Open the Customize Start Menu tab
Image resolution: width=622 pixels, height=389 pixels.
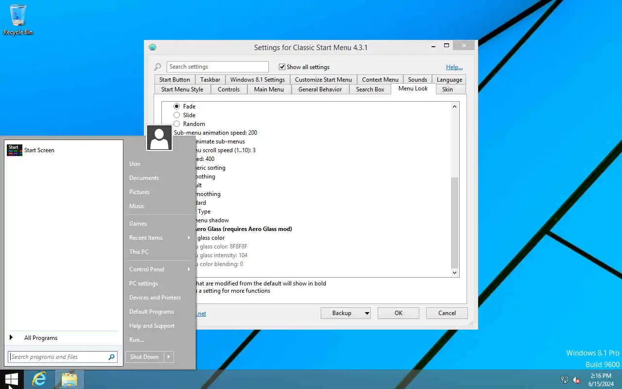coord(323,80)
